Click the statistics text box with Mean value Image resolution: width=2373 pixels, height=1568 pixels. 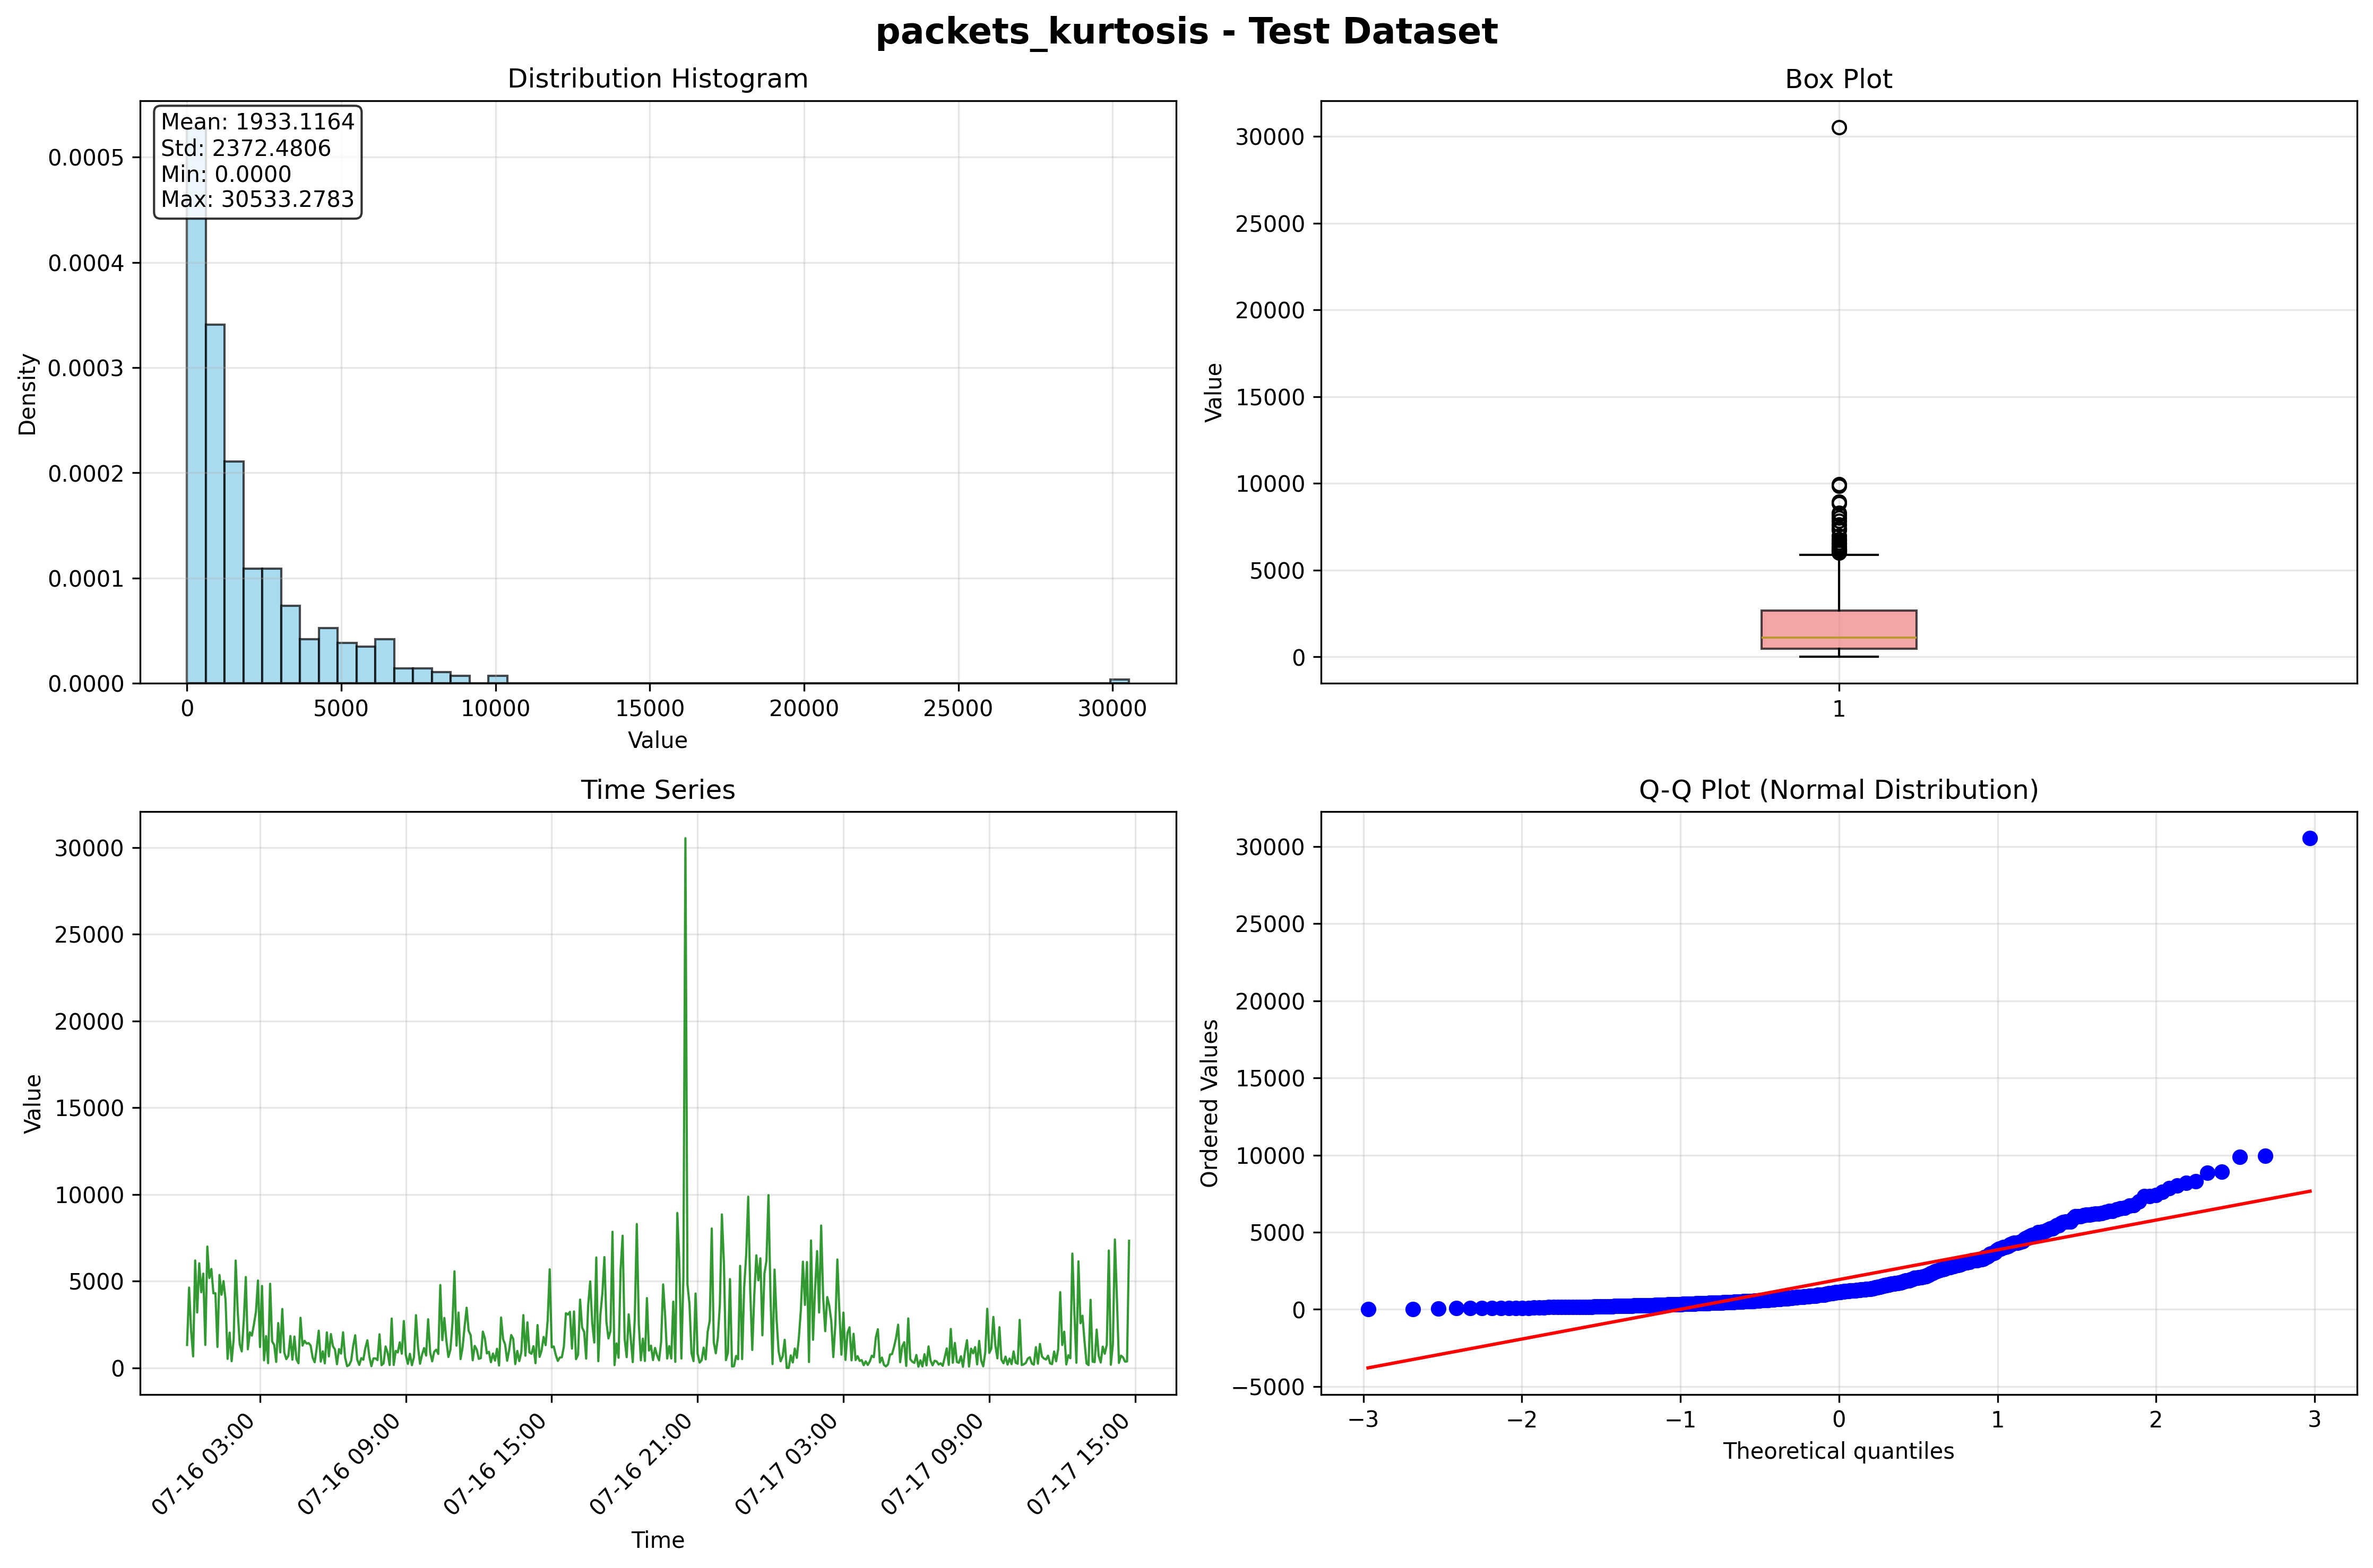tap(257, 161)
